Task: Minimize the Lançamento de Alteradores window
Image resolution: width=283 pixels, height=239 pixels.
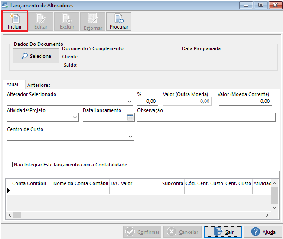Action: [246, 5]
